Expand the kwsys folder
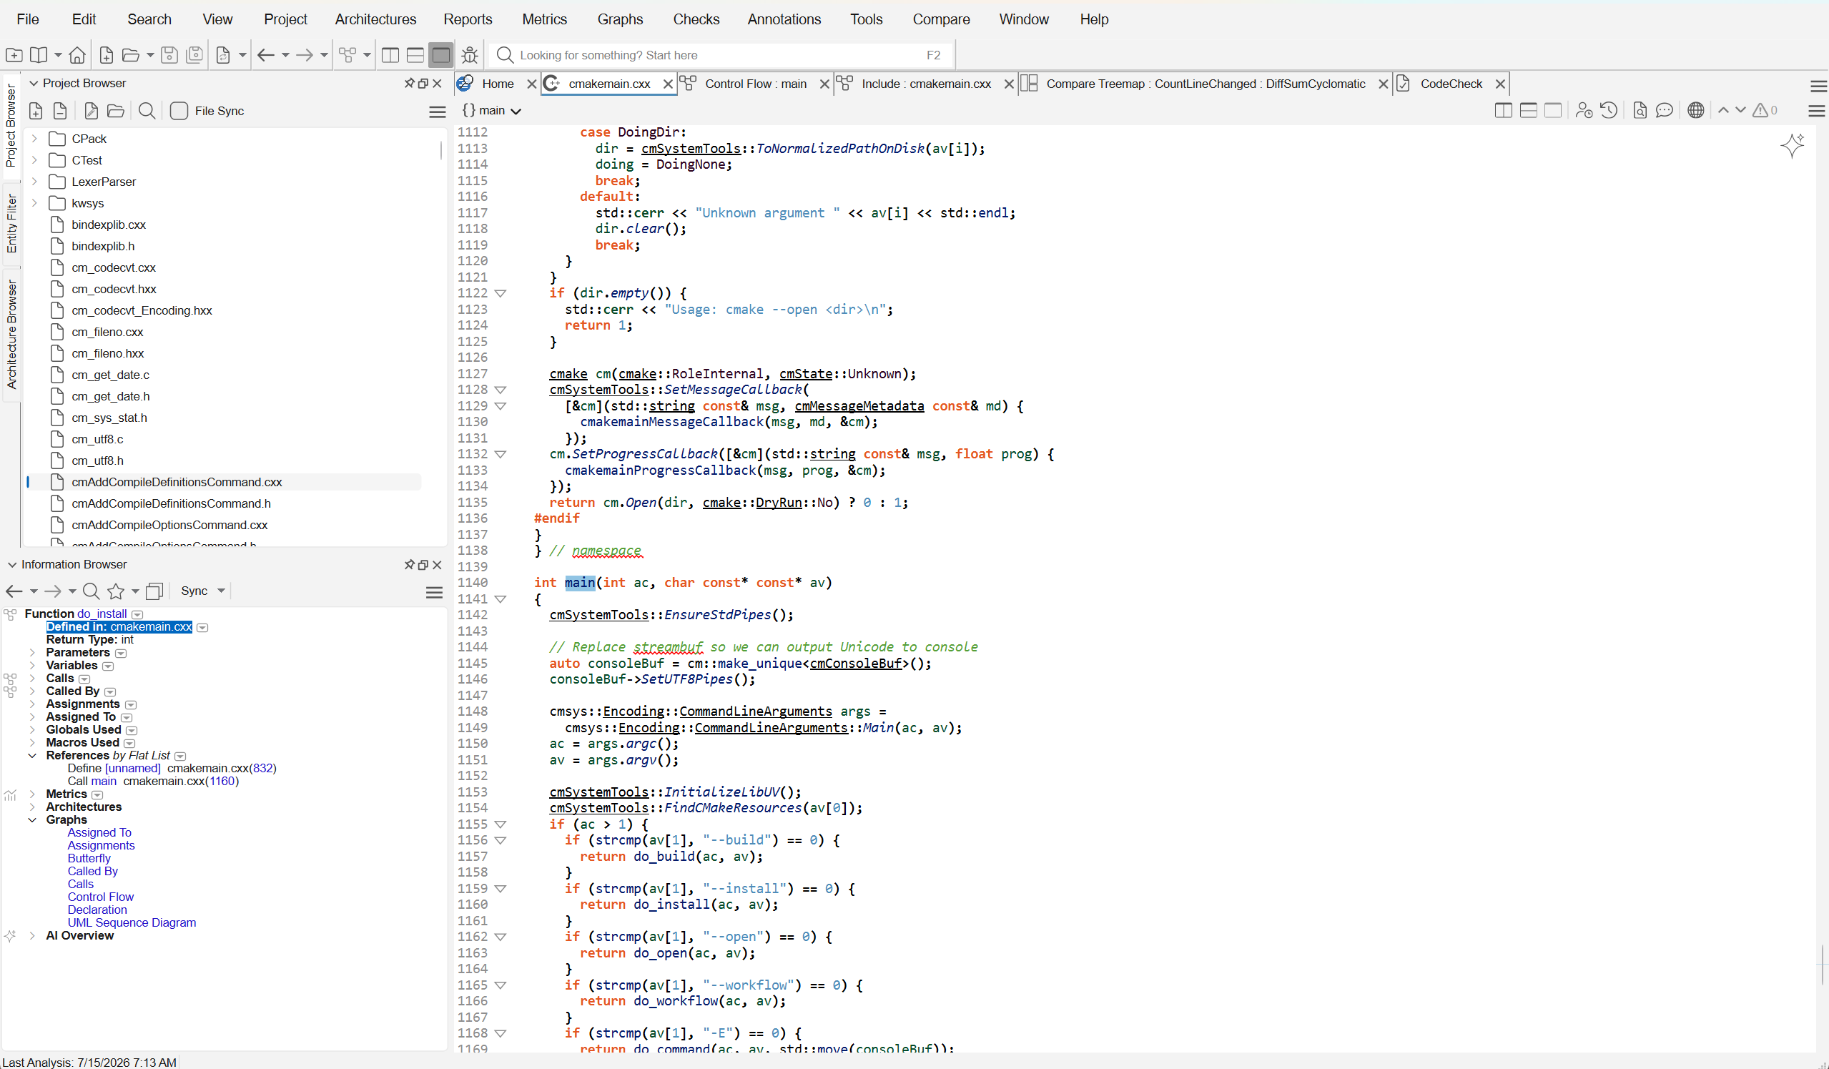The width and height of the screenshot is (1829, 1069). pyautogui.click(x=34, y=203)
